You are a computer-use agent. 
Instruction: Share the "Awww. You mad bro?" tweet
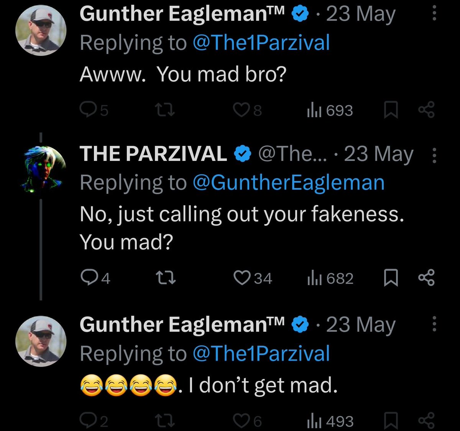pos(426,110)
